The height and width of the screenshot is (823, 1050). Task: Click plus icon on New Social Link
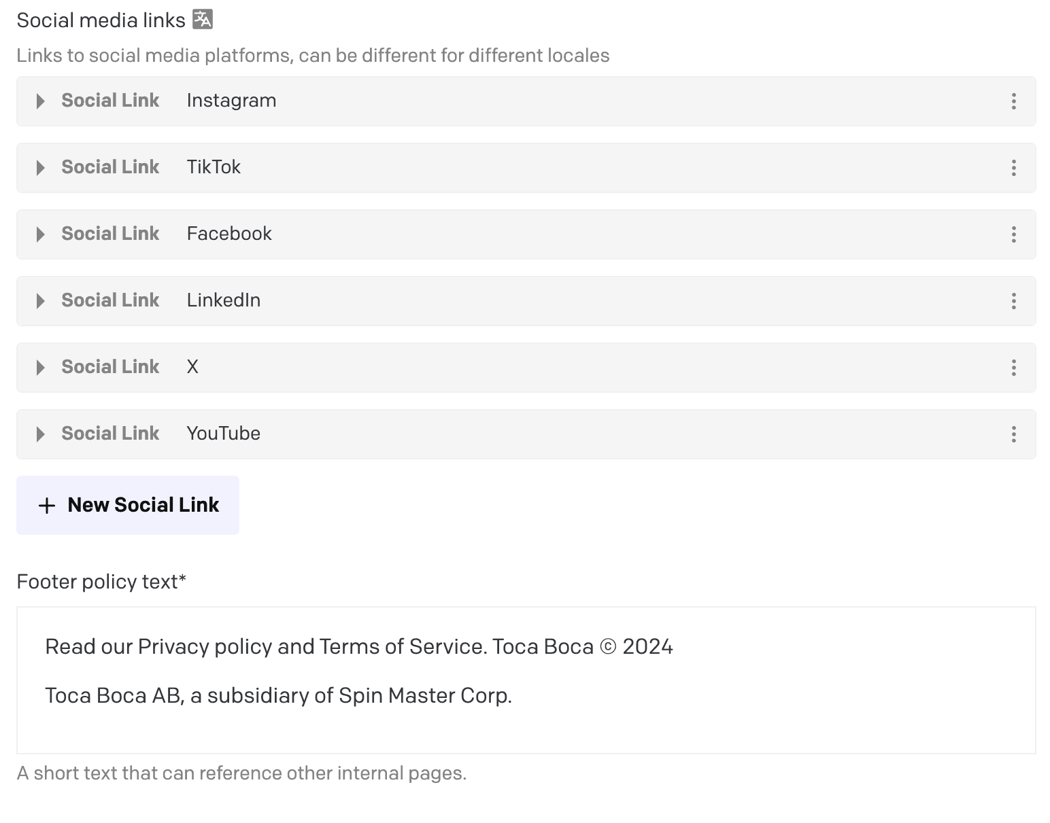[46, 506]
